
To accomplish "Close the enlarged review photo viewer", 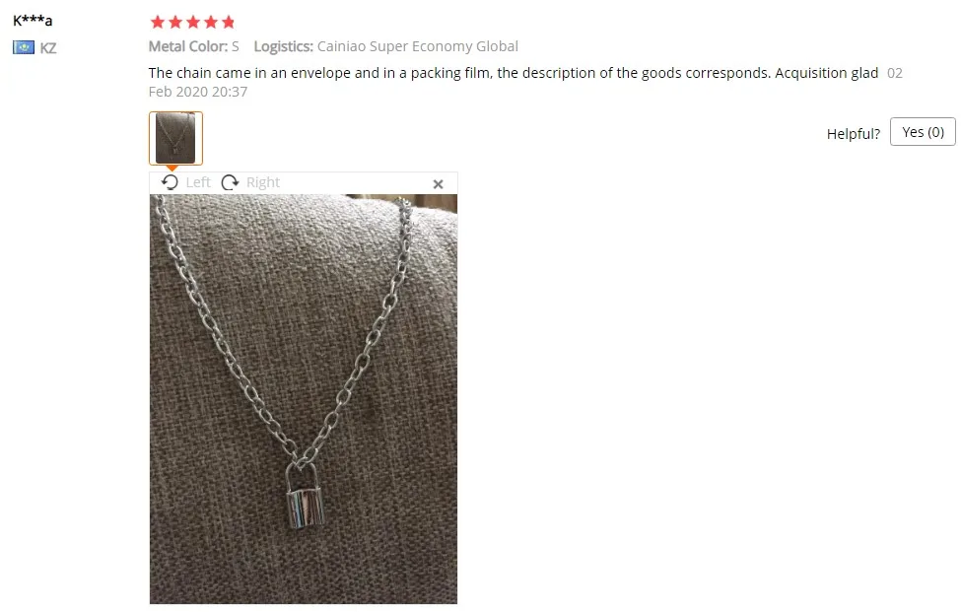I will pyautogui.click(x=439, y=183).
